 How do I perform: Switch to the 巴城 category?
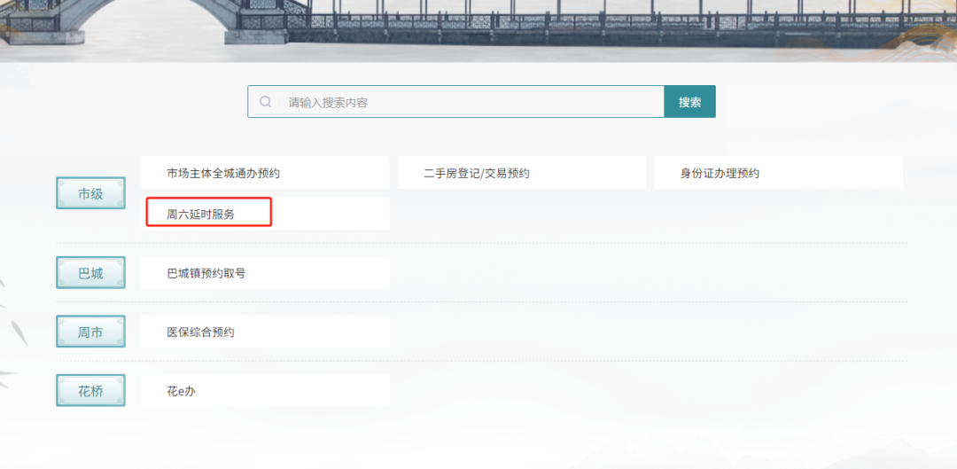(90, 273)
